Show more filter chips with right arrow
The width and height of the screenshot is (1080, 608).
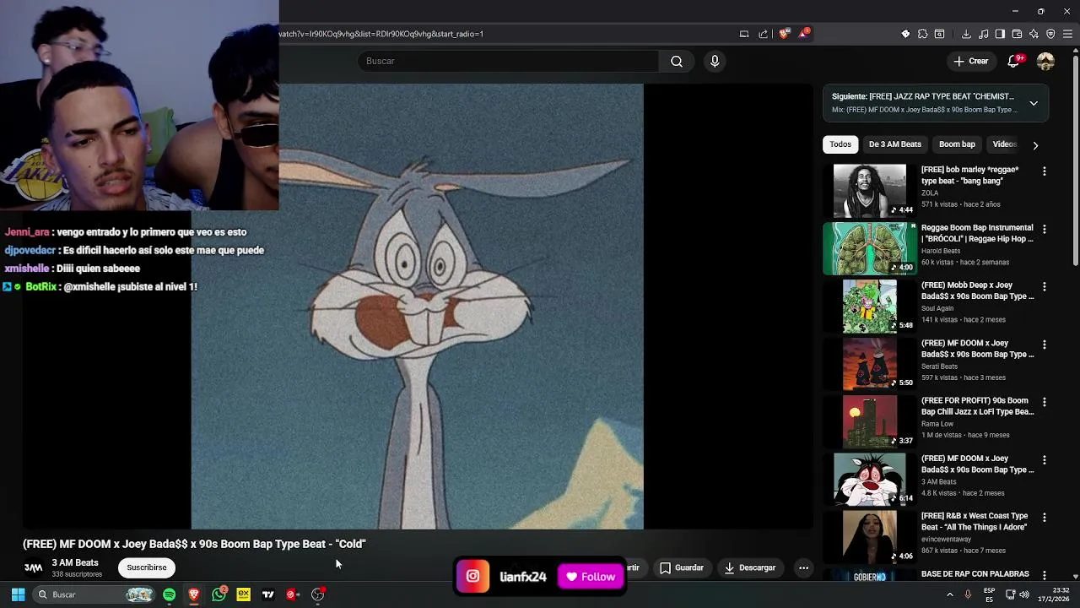[x=1035, y=145]
